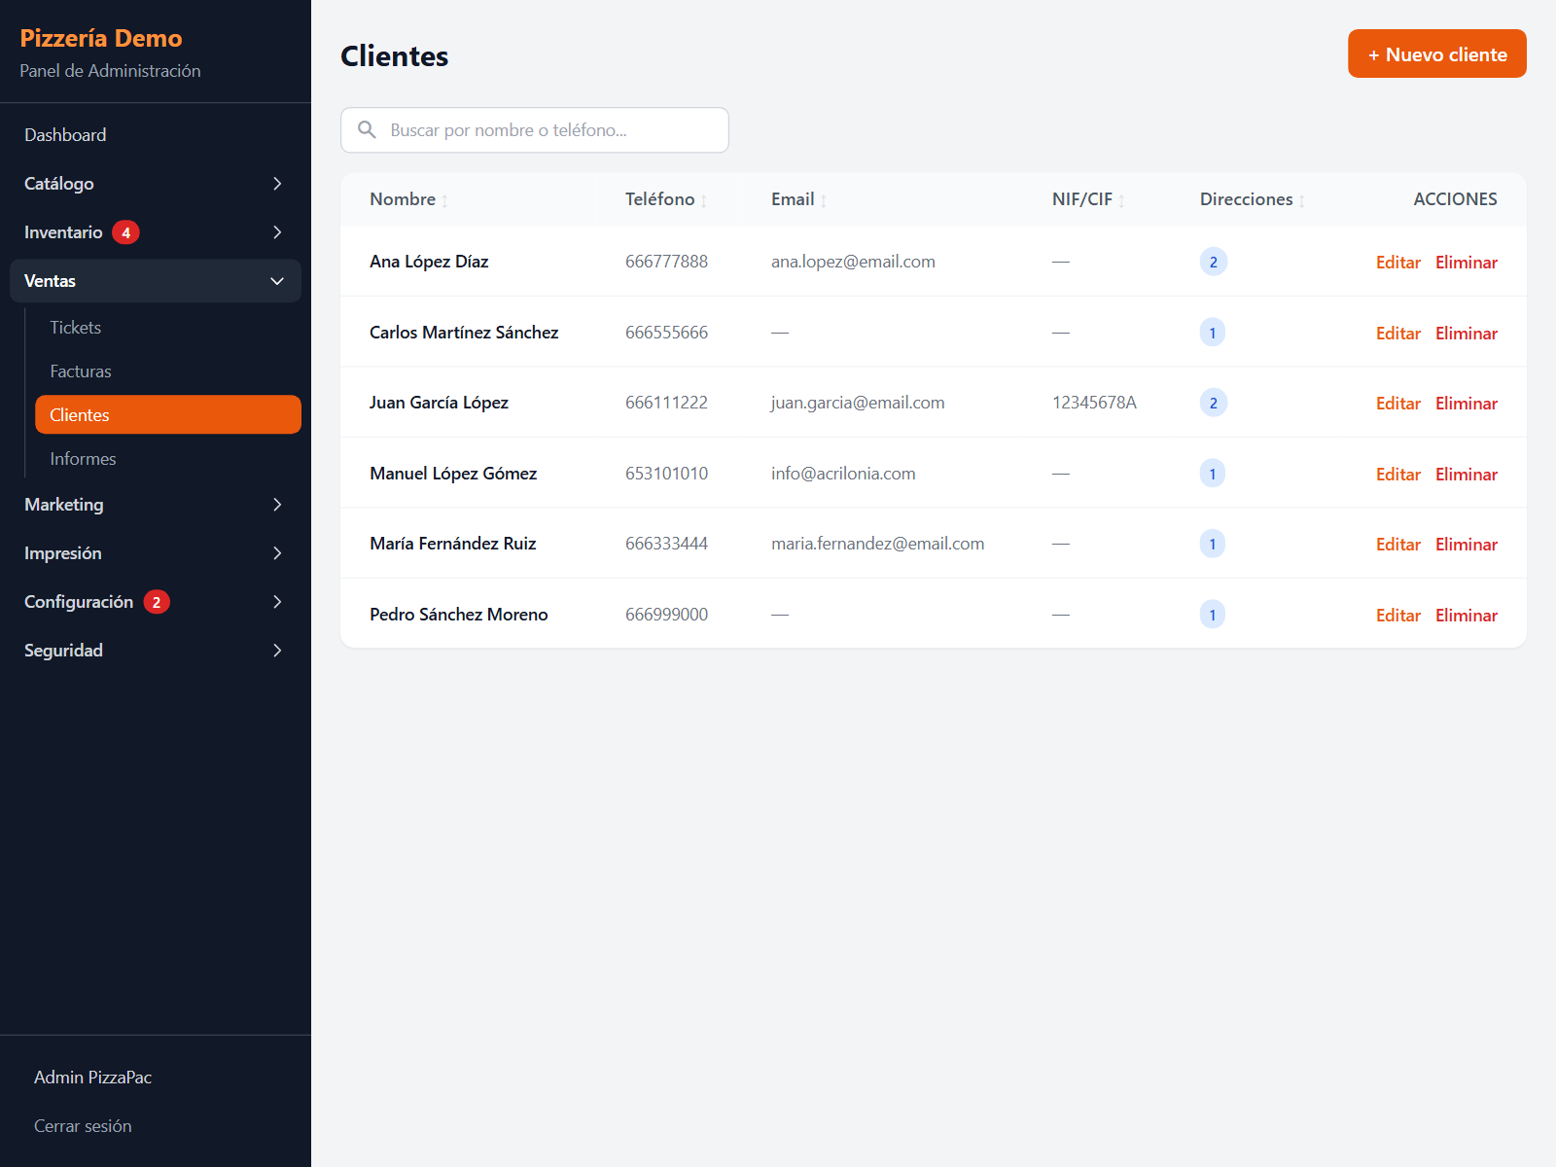Viewport: 1556px width, 1167px height.
Task: Click address count badge for Ana López Díaz
Action: tap(1214, 262)
